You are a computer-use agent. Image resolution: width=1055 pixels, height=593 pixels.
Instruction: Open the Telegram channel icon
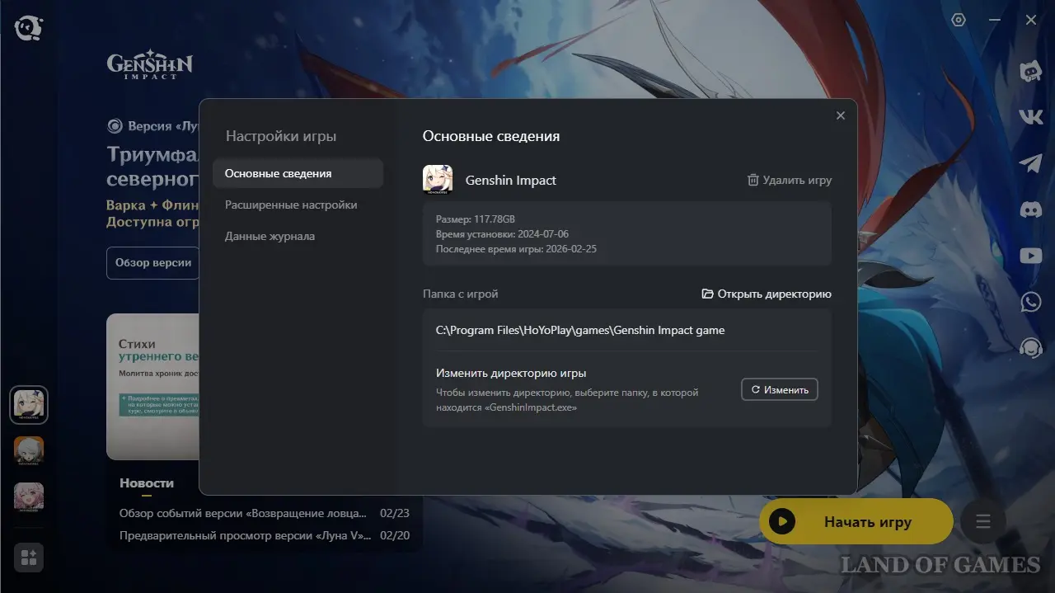point(1030,163)
